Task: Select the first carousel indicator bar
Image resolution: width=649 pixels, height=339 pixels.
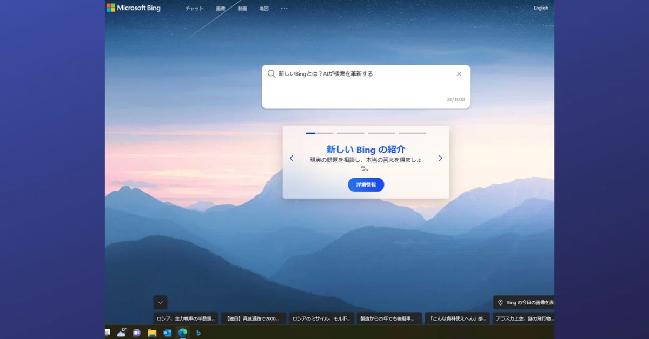Action: click(x=320, y=133)
